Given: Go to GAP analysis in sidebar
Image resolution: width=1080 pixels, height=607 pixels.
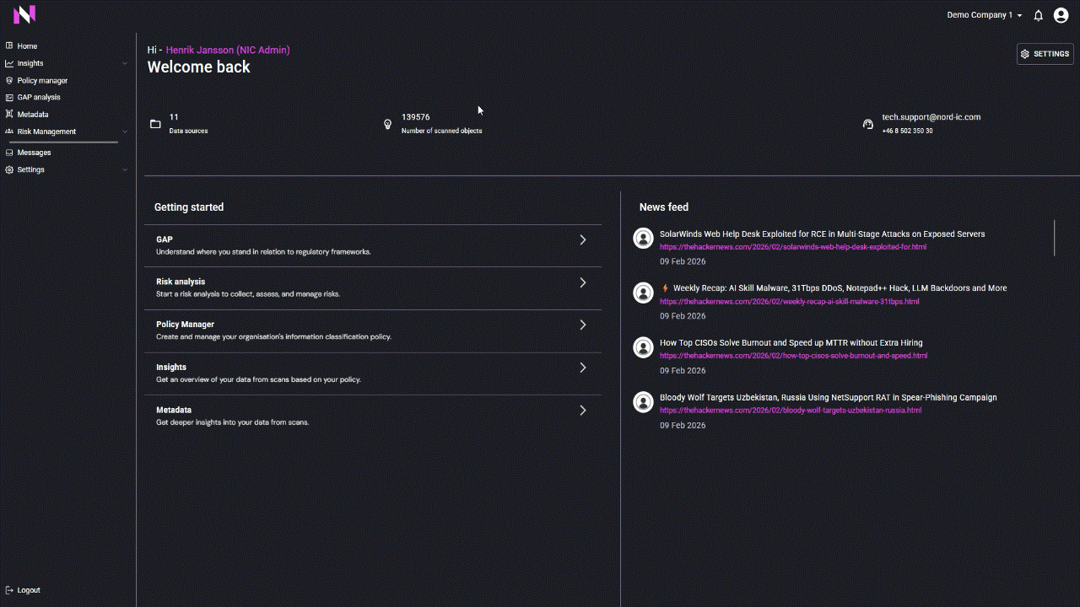Looking at the screenshot, I should pos(39,97).
